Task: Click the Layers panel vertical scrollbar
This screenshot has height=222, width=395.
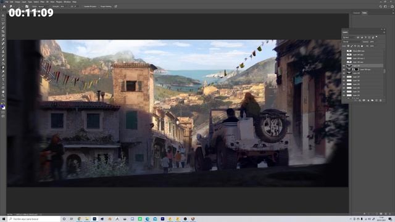Action: coord(385,71)
